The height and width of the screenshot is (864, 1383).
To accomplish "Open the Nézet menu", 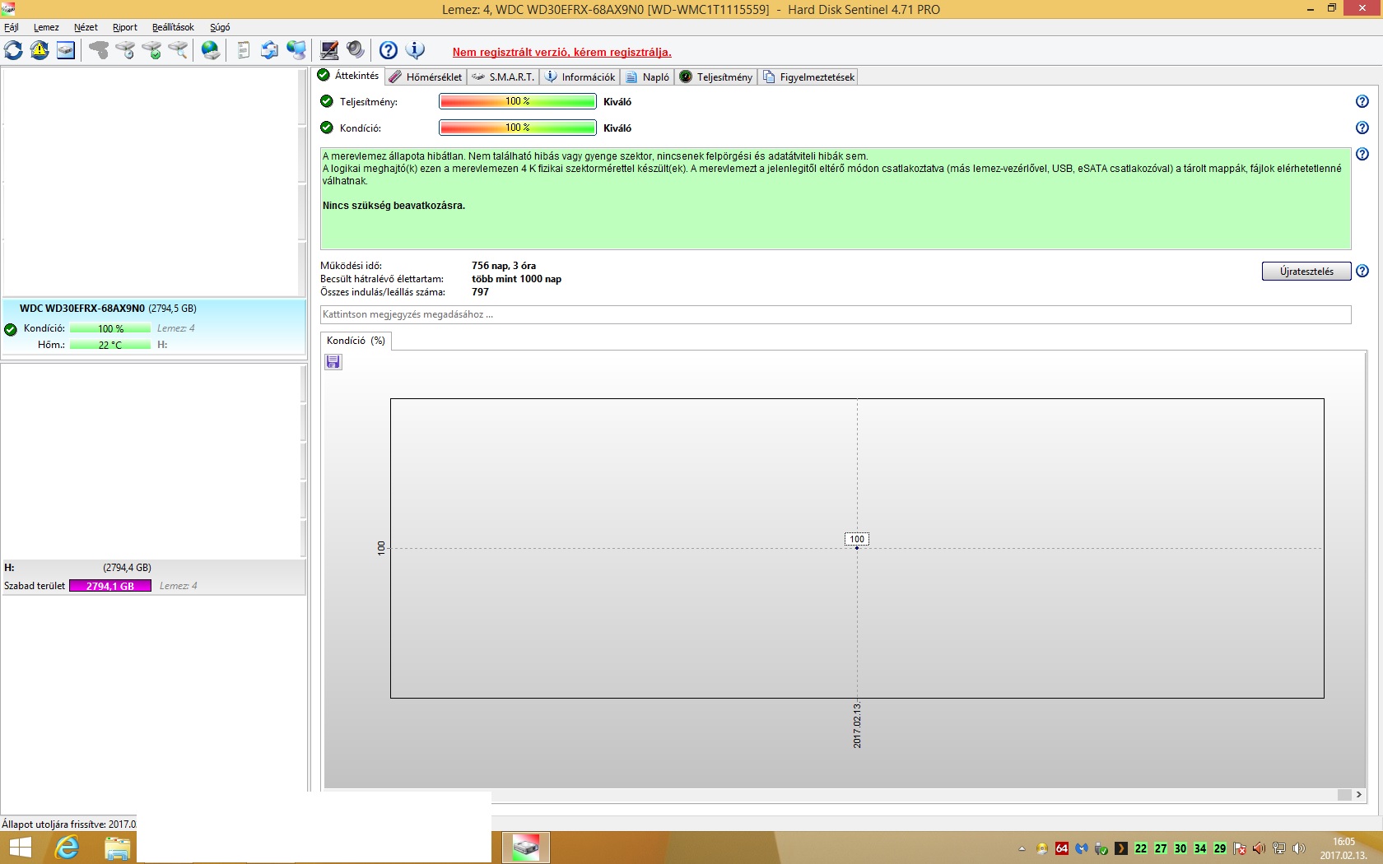I will [86, 27].
